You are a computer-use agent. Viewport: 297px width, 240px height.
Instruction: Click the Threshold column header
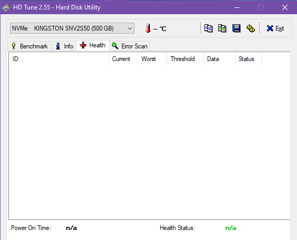click(x=185, y=59)
